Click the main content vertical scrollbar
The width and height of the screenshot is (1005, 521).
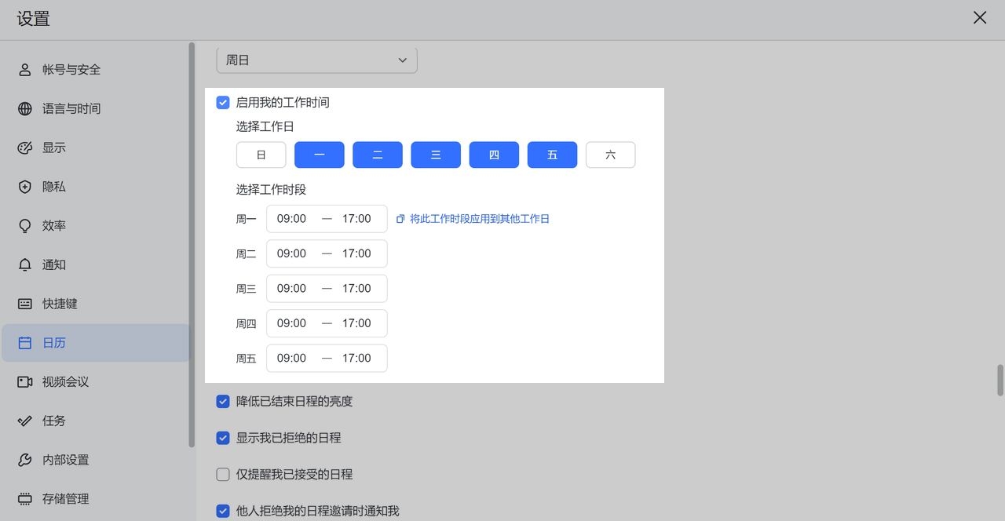tap(1000, 381)
